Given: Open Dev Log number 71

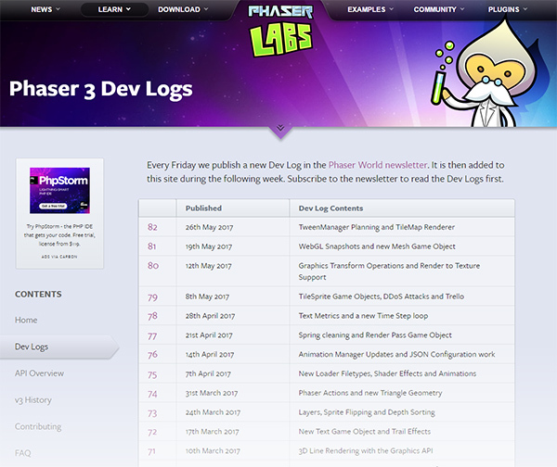Looking at the screenshot, I should pyautogui.click(x=151, y=451).
